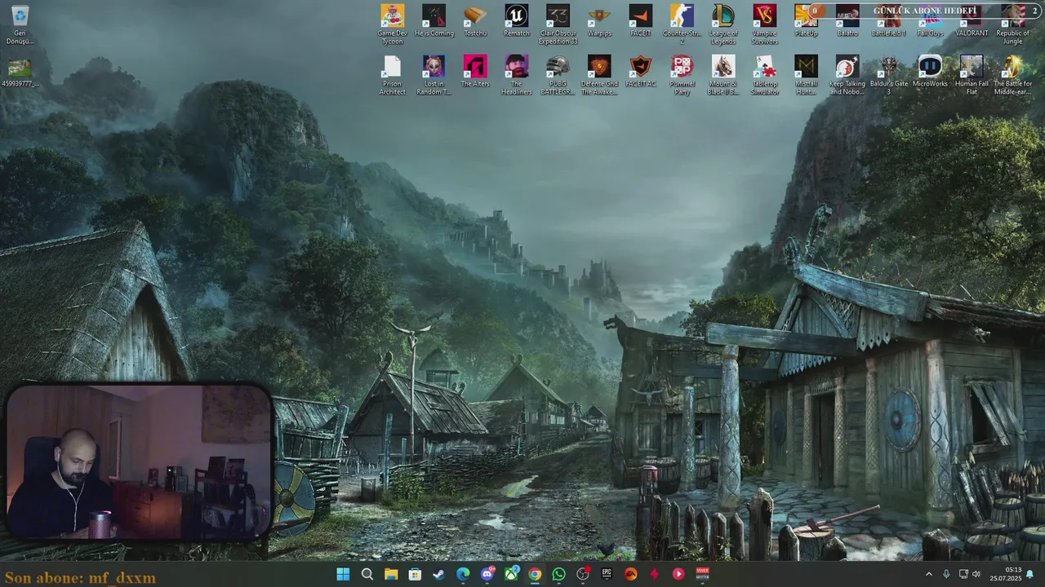The image size is (1045, 587).
Task: Open Microsoft Store from the taskbar
Action: [415, 574]
